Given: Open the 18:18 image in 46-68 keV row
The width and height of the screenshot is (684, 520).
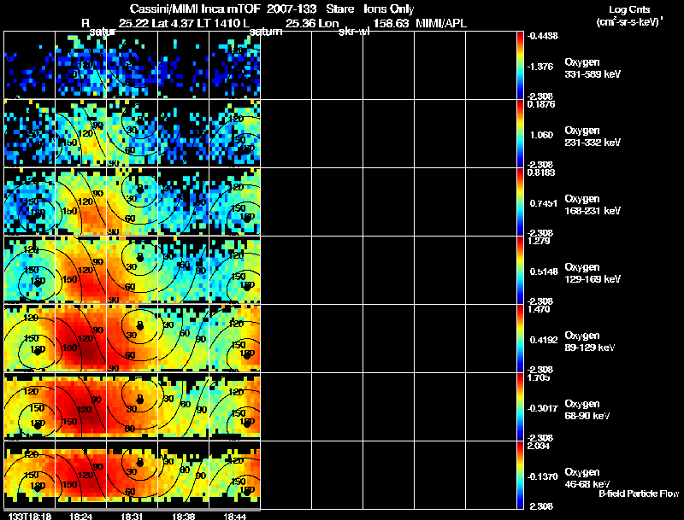Looking at the screenshot, I should click(29, 475).
